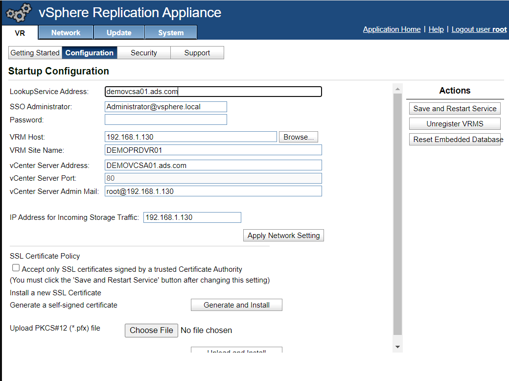Screen dimensions: 509x381
Task: Click the vCenter Server Admin Mail field
Action: (x=213, y=191)
